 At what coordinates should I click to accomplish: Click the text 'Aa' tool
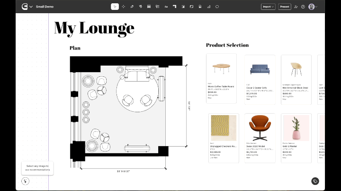pos(166,7)
